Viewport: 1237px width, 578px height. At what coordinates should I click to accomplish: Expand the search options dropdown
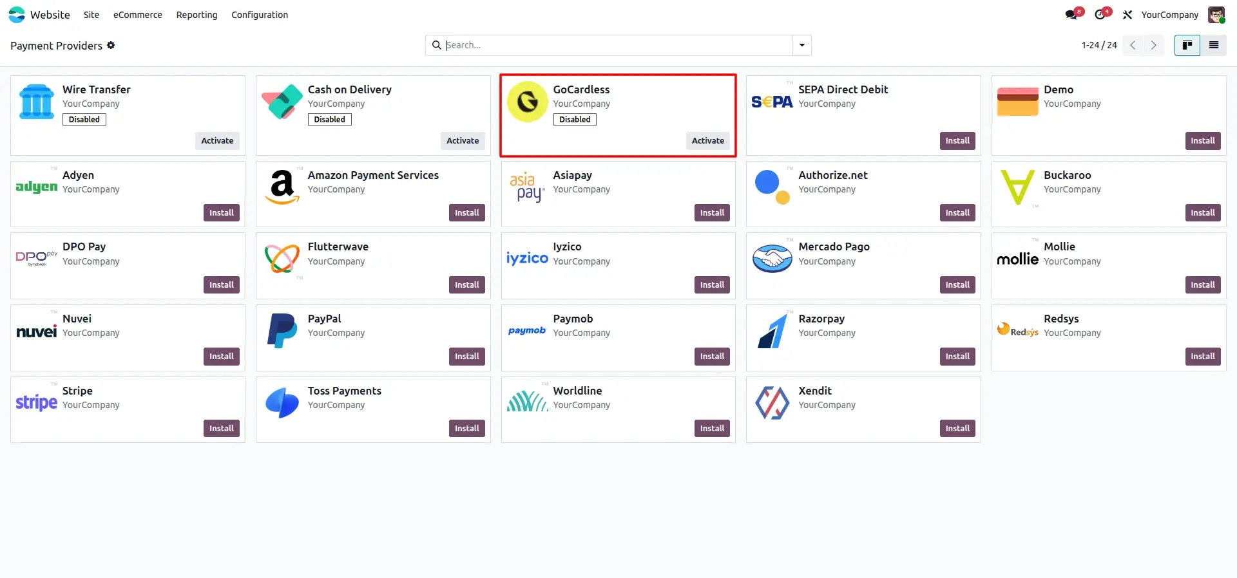pyautogui.click(x=802, y=45)
